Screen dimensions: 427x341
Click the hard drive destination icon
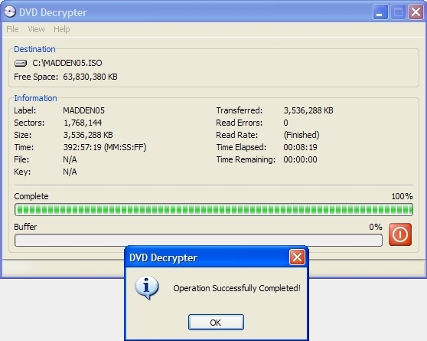click(21, 64)
